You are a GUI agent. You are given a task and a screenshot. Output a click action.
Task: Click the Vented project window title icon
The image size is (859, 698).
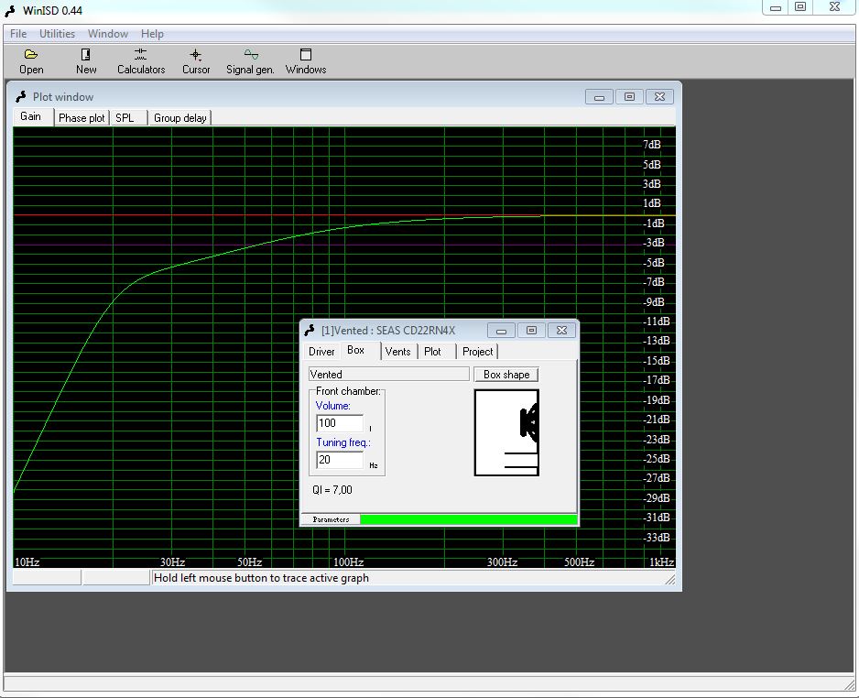click(x=310, y=331)
